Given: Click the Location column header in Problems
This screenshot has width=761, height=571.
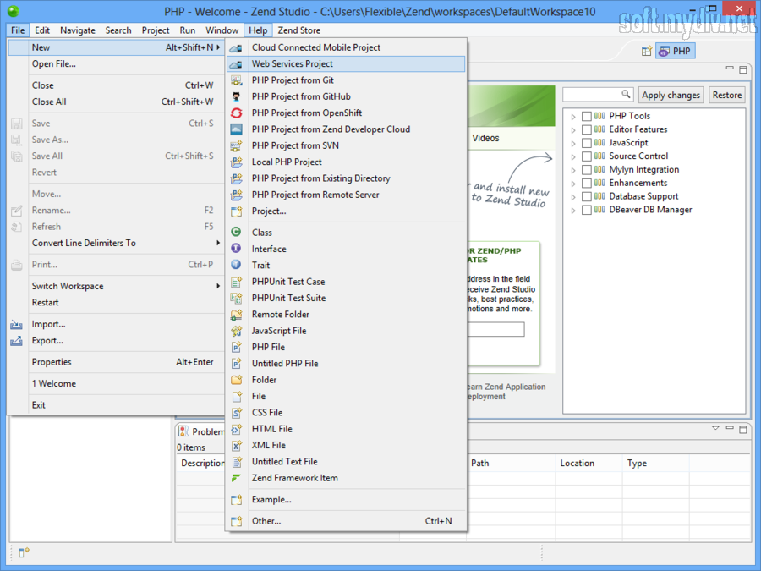Looking at the screenshot, I should (x=589, y=464).
